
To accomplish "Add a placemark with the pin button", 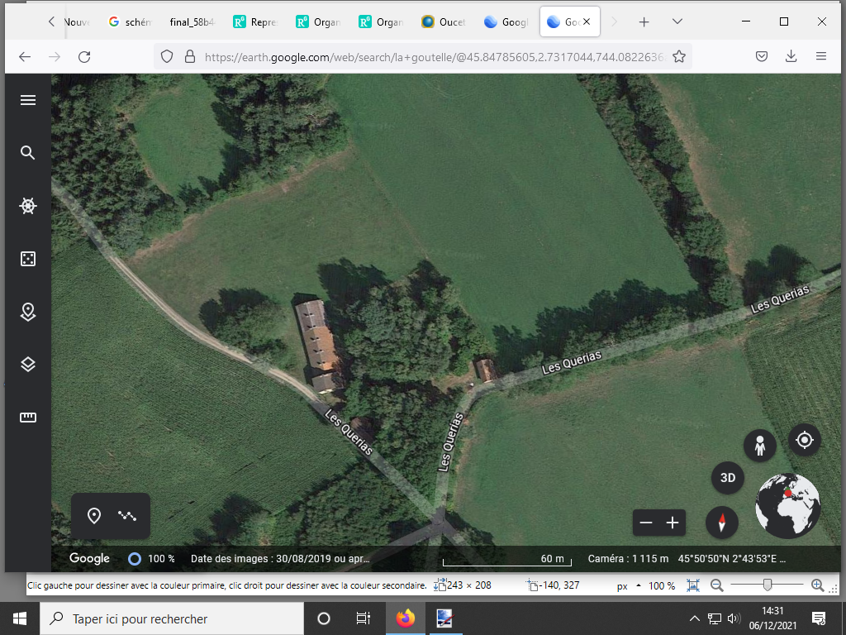I will click(x=94, y=516).
